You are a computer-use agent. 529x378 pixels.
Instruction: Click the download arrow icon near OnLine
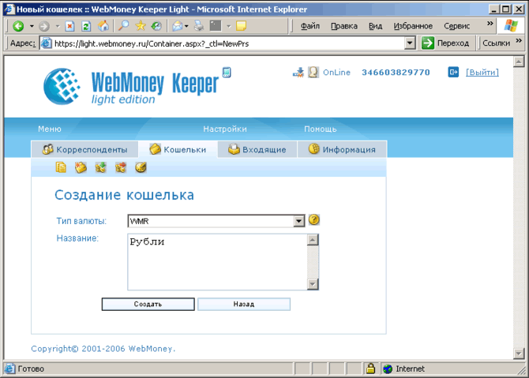(x=298, y=72)
